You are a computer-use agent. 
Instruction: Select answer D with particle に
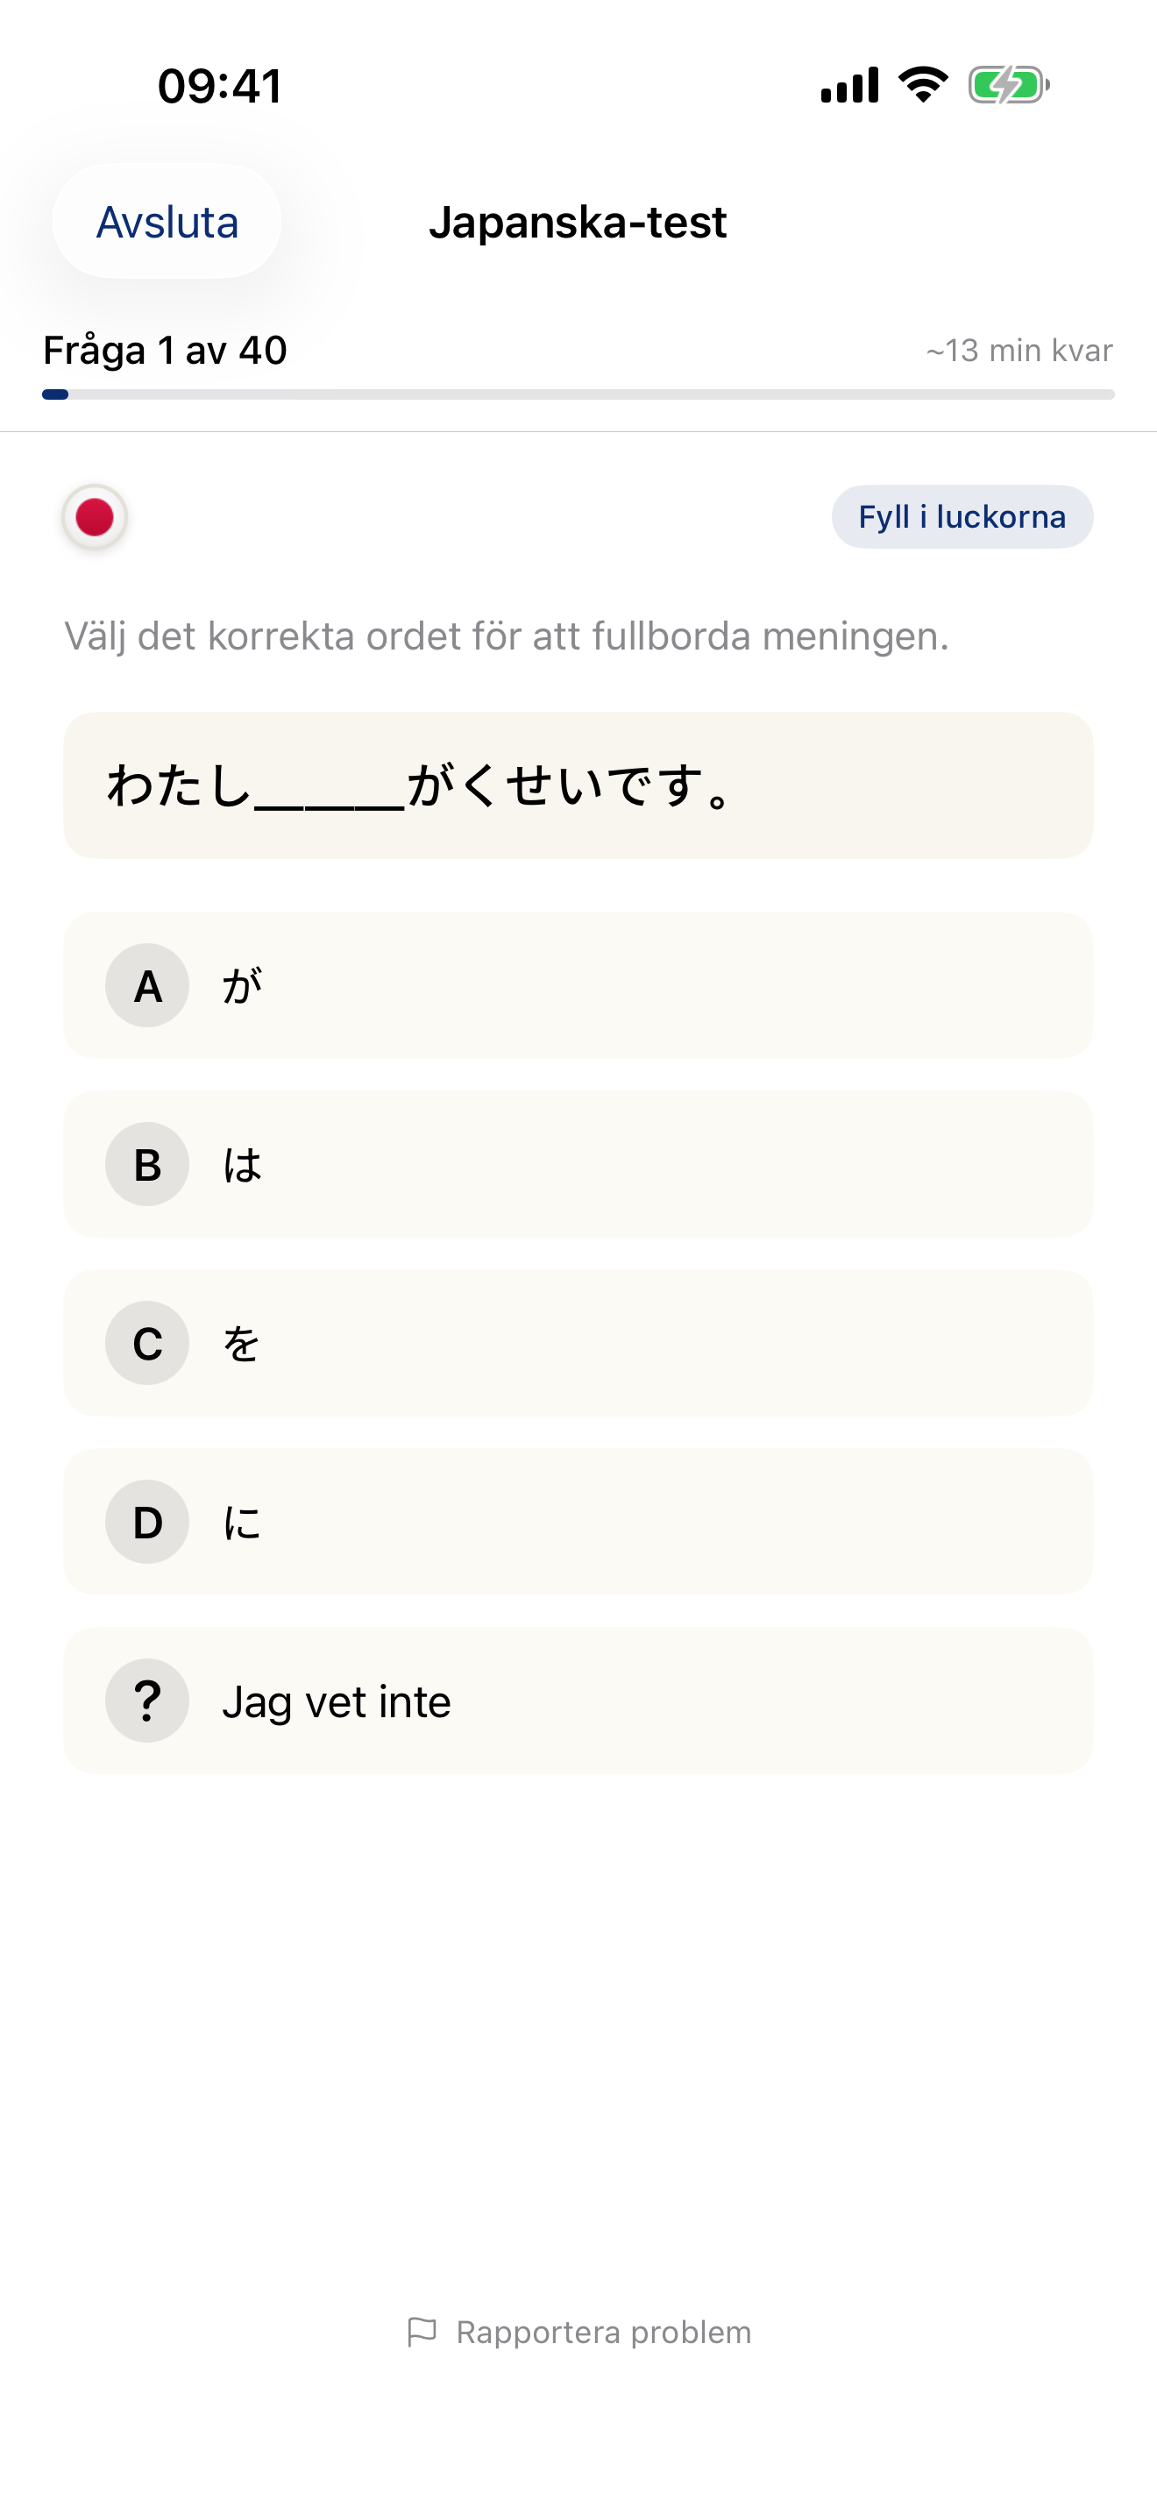(x=578, y=1522)
